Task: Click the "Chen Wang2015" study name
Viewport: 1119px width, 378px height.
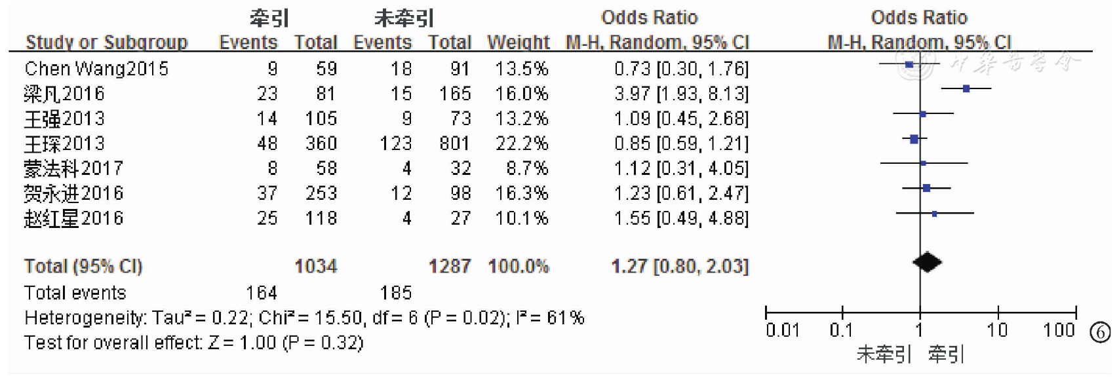Action: pyautogui.click(x=96, y=69)
